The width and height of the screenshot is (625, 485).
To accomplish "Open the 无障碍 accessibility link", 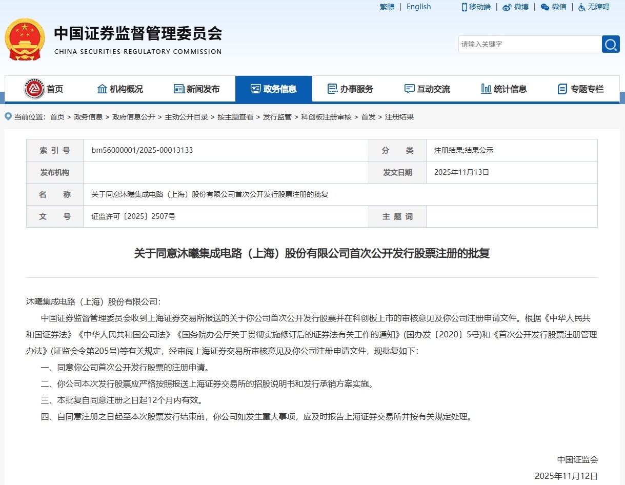I will (x=599, y=7).
